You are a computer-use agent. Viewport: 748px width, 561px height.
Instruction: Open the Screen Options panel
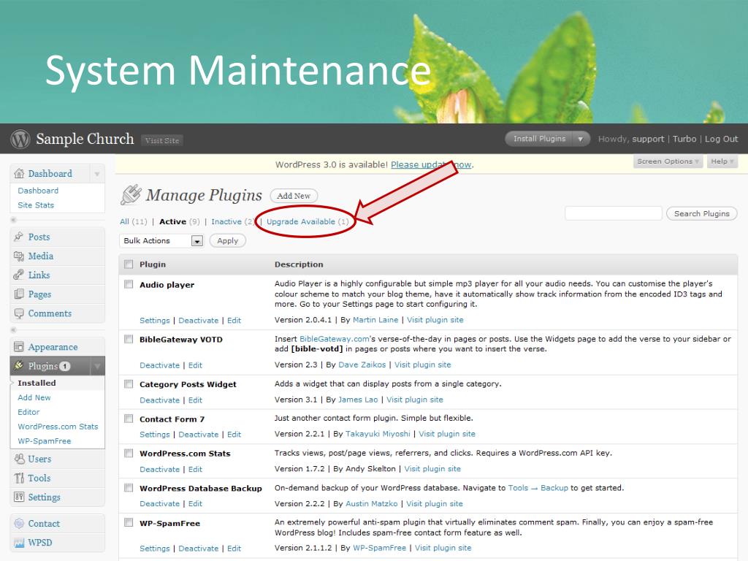click(668, 161)
